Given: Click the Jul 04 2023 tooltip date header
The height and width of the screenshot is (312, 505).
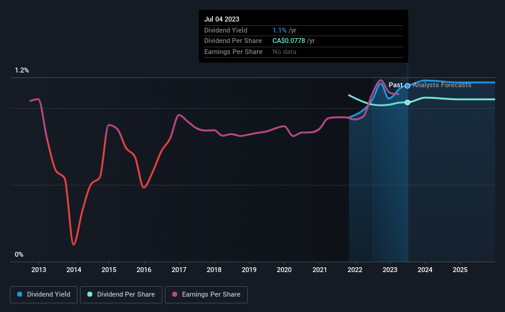Looking at the screenshot, I should click(221, 19).
